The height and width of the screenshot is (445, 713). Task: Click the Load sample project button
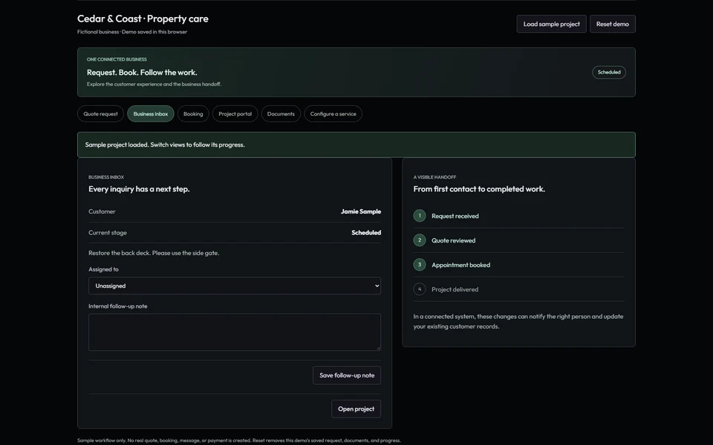coord(551,24)
